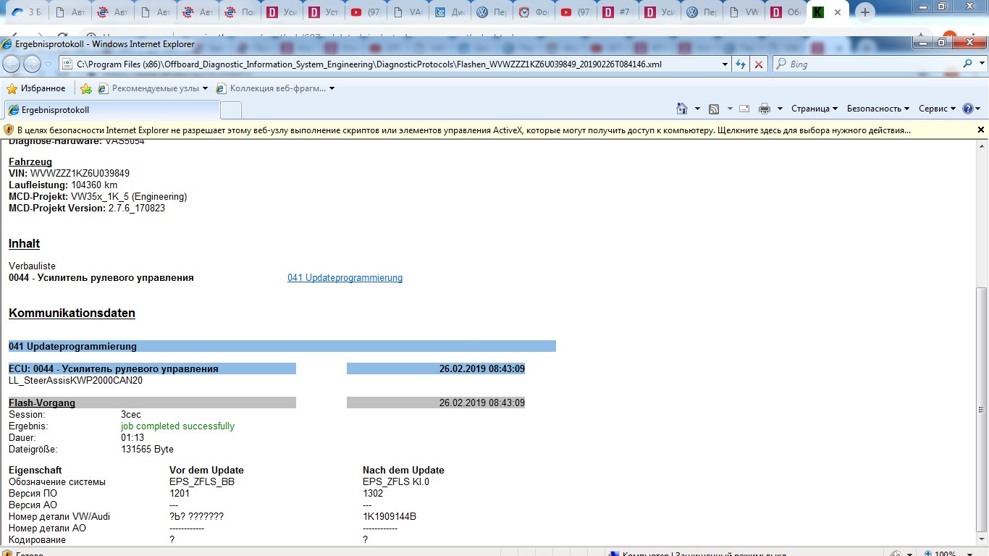989x556 pixels.
Task: Click the Inhalt section heading
Action: tap(24, 243)
